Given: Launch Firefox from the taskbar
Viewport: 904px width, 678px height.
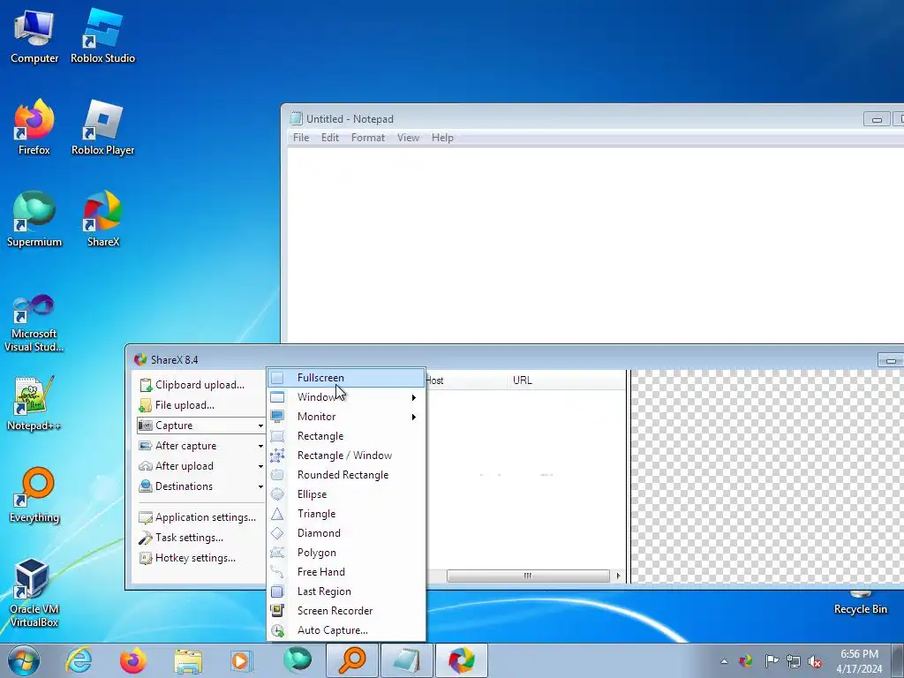Looking at the screenshot, I should tap(133, 660).
